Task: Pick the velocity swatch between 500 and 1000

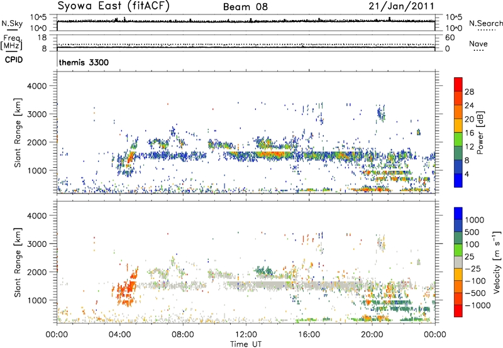Action: 458,226
